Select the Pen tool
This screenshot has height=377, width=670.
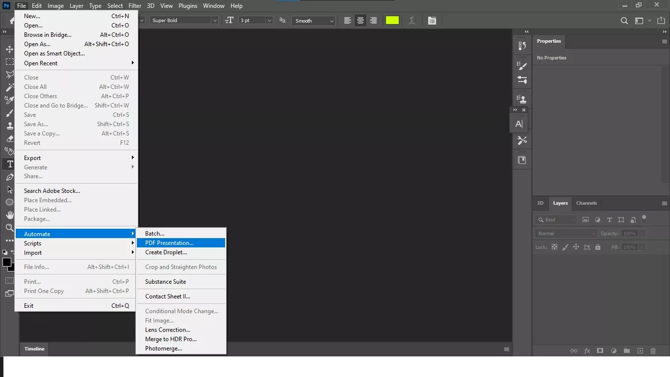(9, 177)
